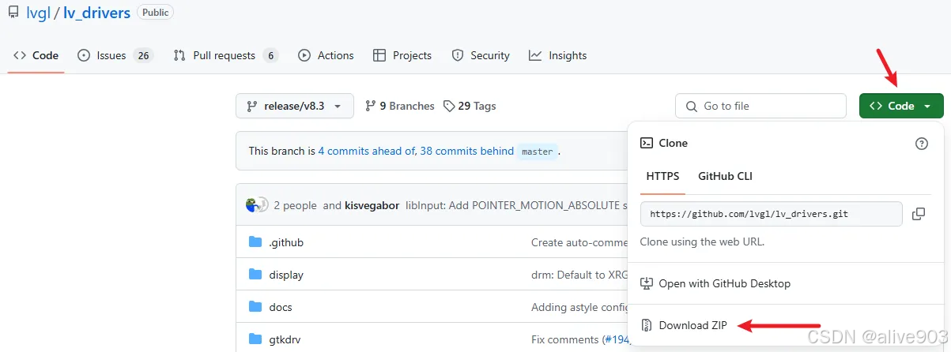Image resolution: width=951 pixels, height=352 pixels.
Task: Click the master branch label
Action: [x=538, y=152]
